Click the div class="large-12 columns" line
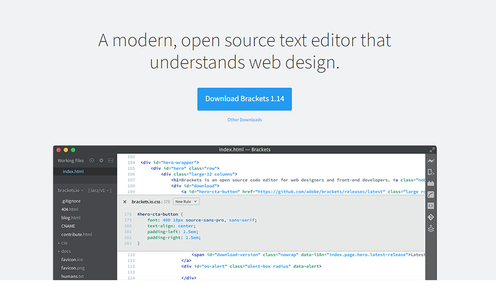 pos(199,174)
